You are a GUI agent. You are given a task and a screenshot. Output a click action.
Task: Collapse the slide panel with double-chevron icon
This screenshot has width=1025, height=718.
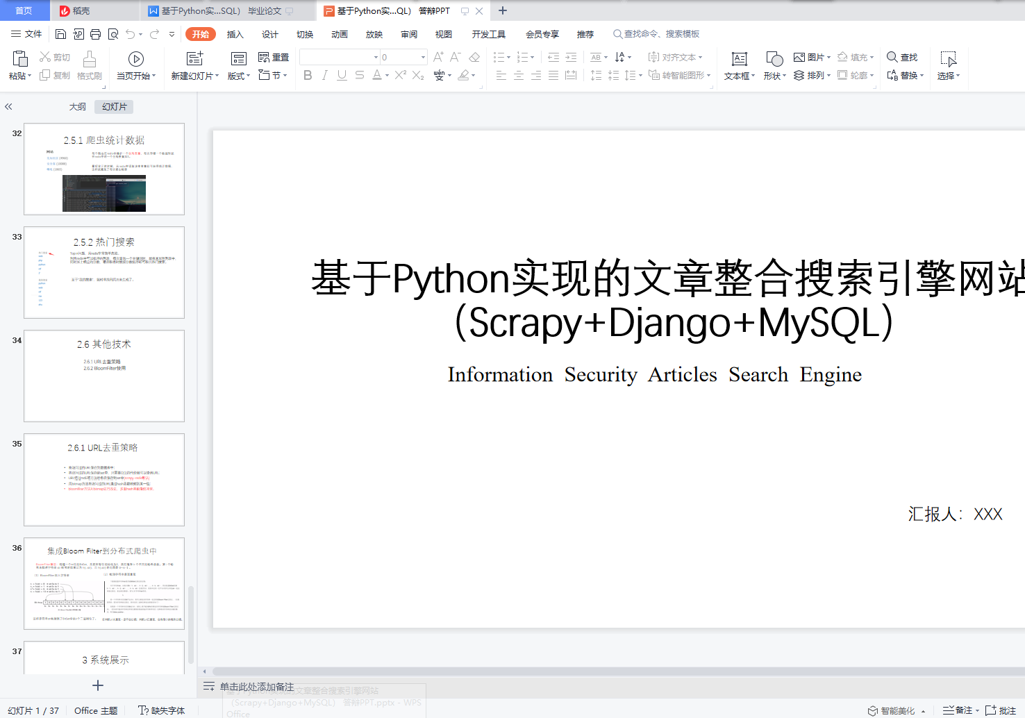click(8, 106)
